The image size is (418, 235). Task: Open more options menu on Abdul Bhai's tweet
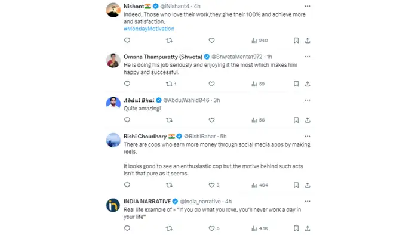point(308,100)
